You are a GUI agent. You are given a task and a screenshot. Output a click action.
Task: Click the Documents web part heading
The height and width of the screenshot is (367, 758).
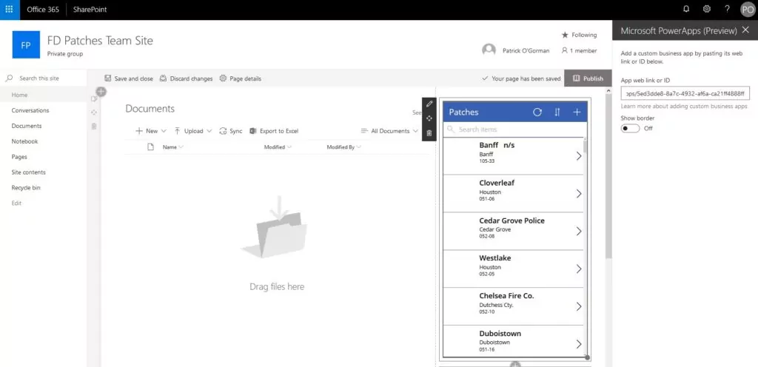150,109
